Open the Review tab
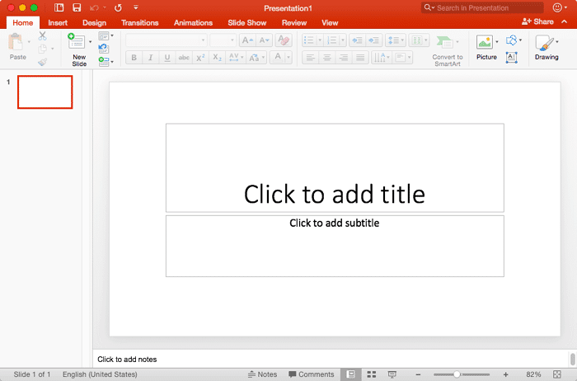This screenshot has height=381, width=577. coord(294,23)
